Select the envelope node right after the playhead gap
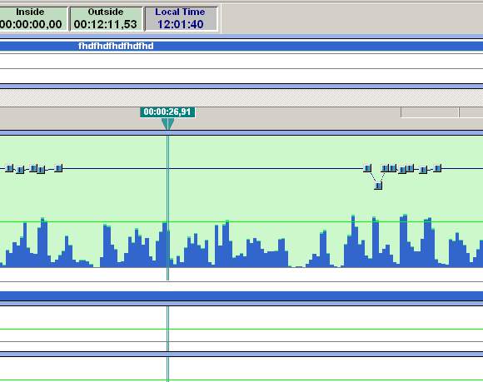Screen dimensions: 483x382 [x=367, y=168]
